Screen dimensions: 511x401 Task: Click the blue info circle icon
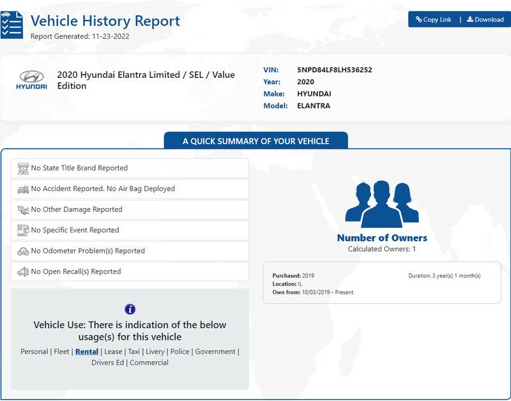coord(130,309)
